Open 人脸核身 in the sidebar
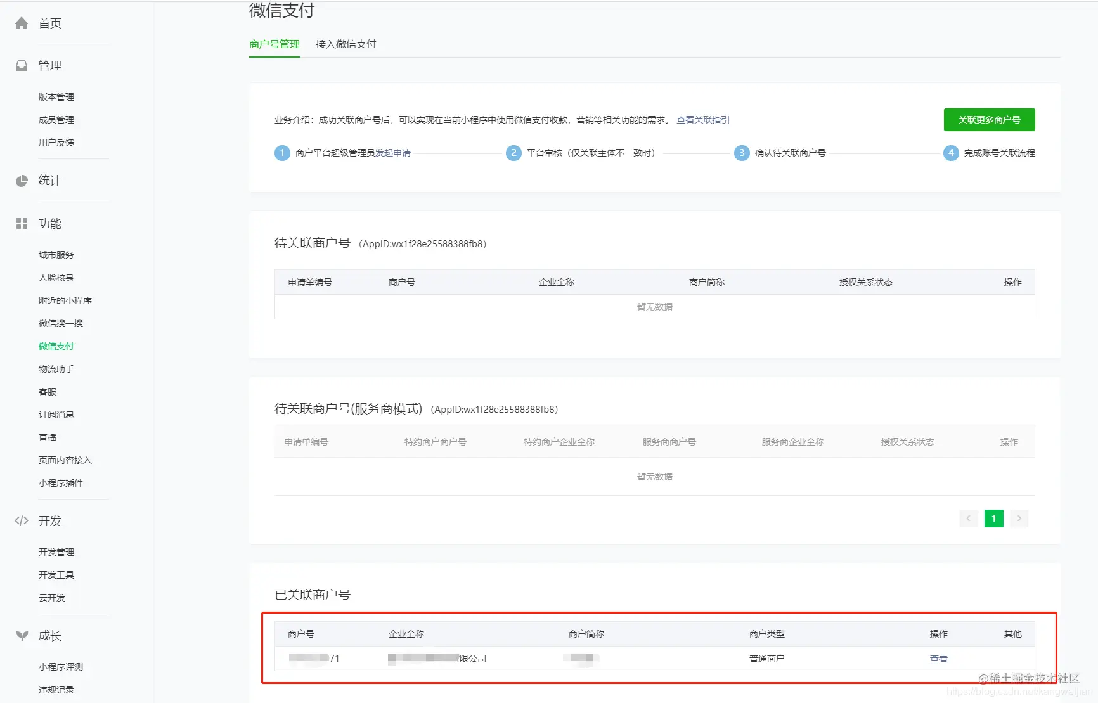 (x=56, y=278)
